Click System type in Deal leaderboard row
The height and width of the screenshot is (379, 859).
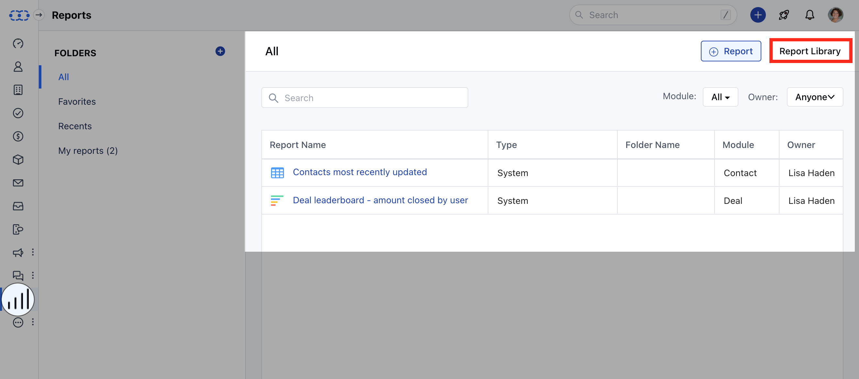pyautogui.click(x=513, y=201)
